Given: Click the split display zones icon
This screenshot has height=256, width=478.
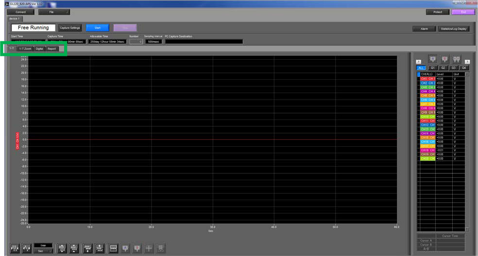Looking at the screenshot, I should pos(113,248).
